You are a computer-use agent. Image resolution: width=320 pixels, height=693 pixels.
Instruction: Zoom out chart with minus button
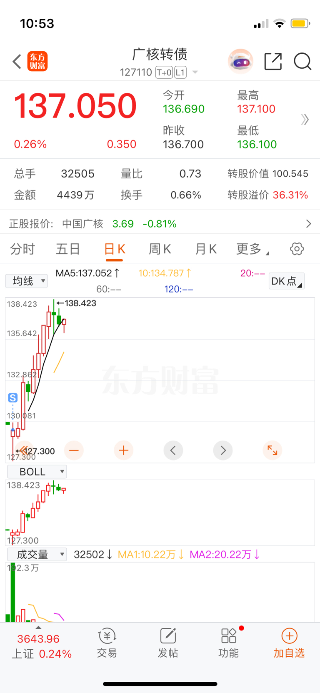pos(74,450)
